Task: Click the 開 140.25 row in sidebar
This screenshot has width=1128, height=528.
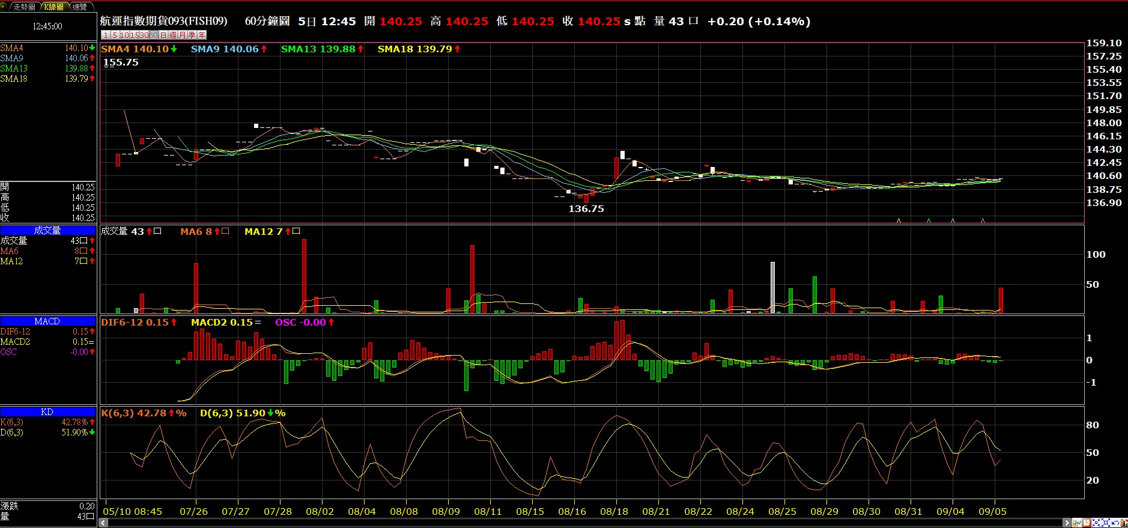Action: coord(47,187)
